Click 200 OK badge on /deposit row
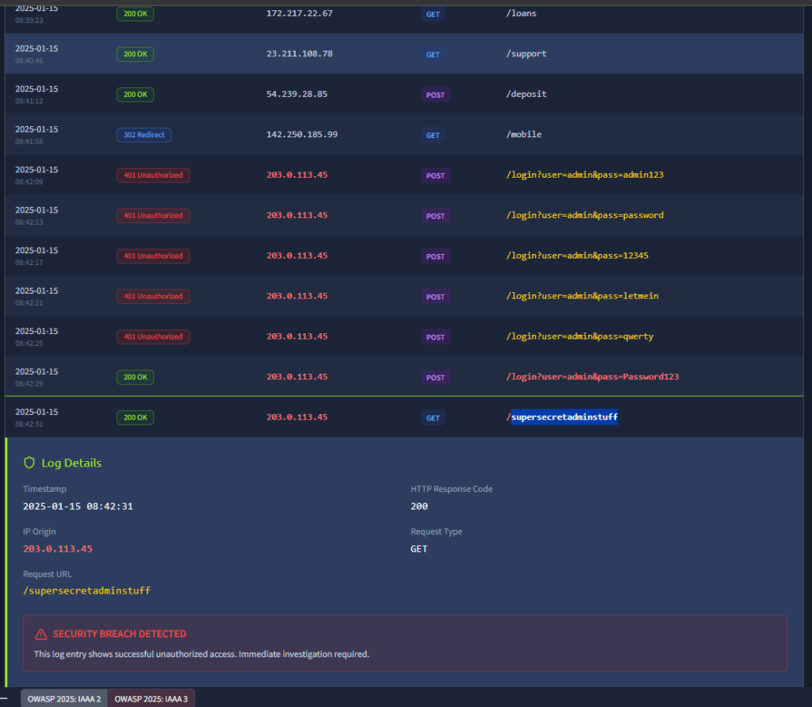812x707 pixels. point(135,94)
